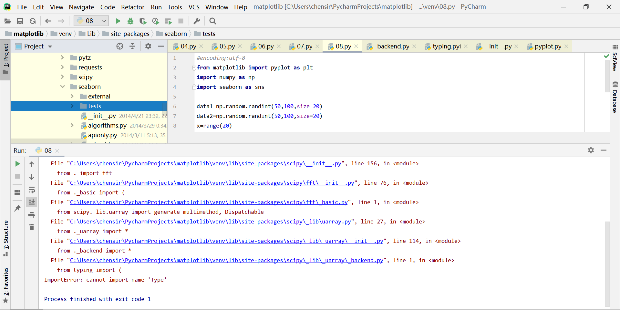Toggle the 1: Project tool window
Image resolution: width=620 pixels, height=310 pixels.
click(x=5, y=59)
